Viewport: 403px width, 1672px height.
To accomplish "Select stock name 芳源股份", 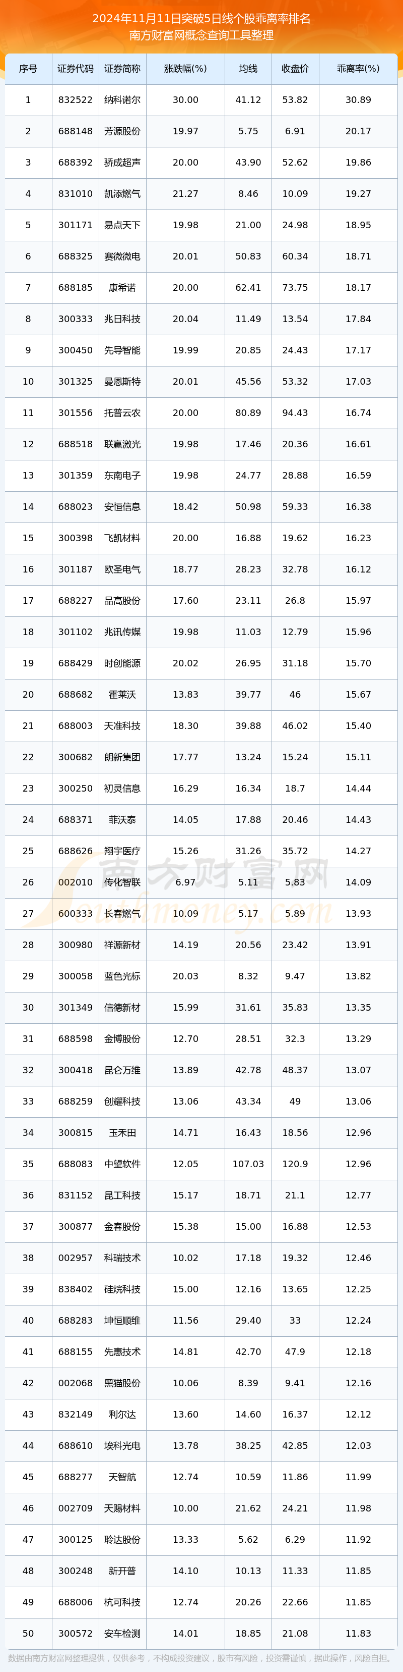I will pos(122,131).
